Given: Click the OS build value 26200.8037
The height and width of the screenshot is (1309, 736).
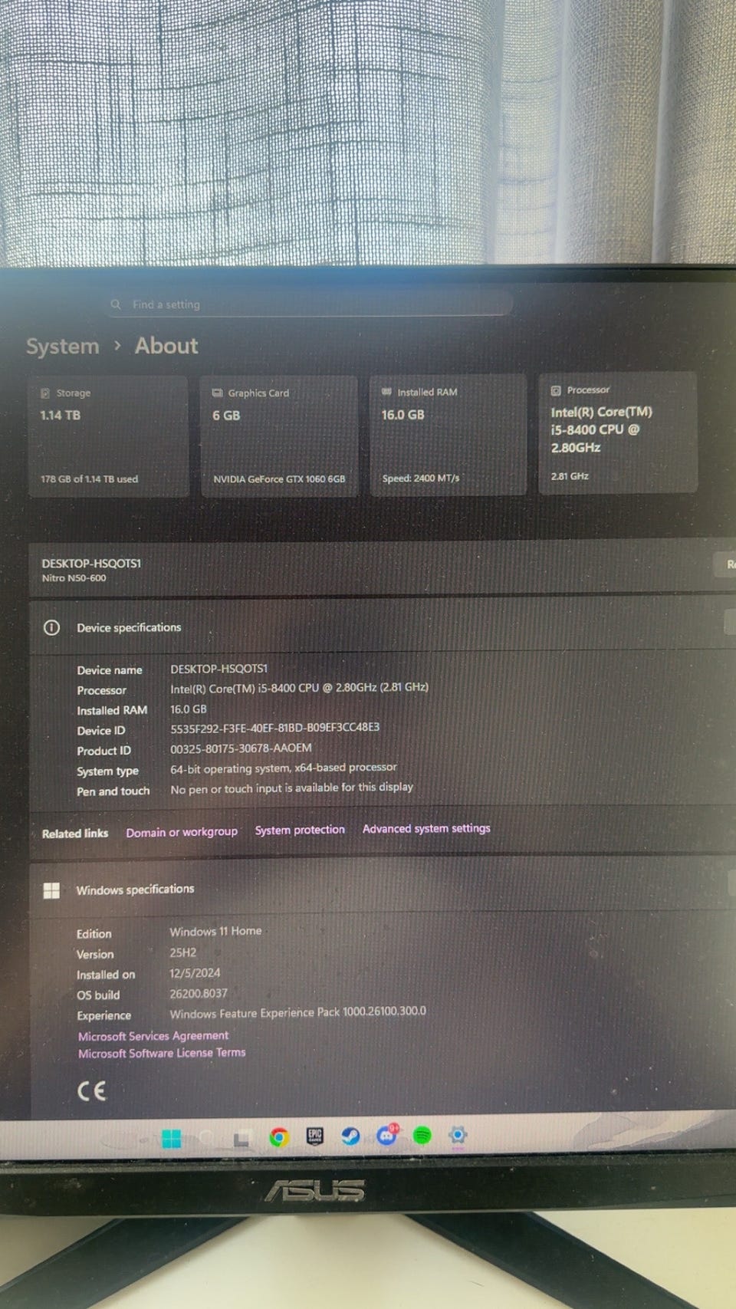Looking at the screenshot, I should (199, 994).
